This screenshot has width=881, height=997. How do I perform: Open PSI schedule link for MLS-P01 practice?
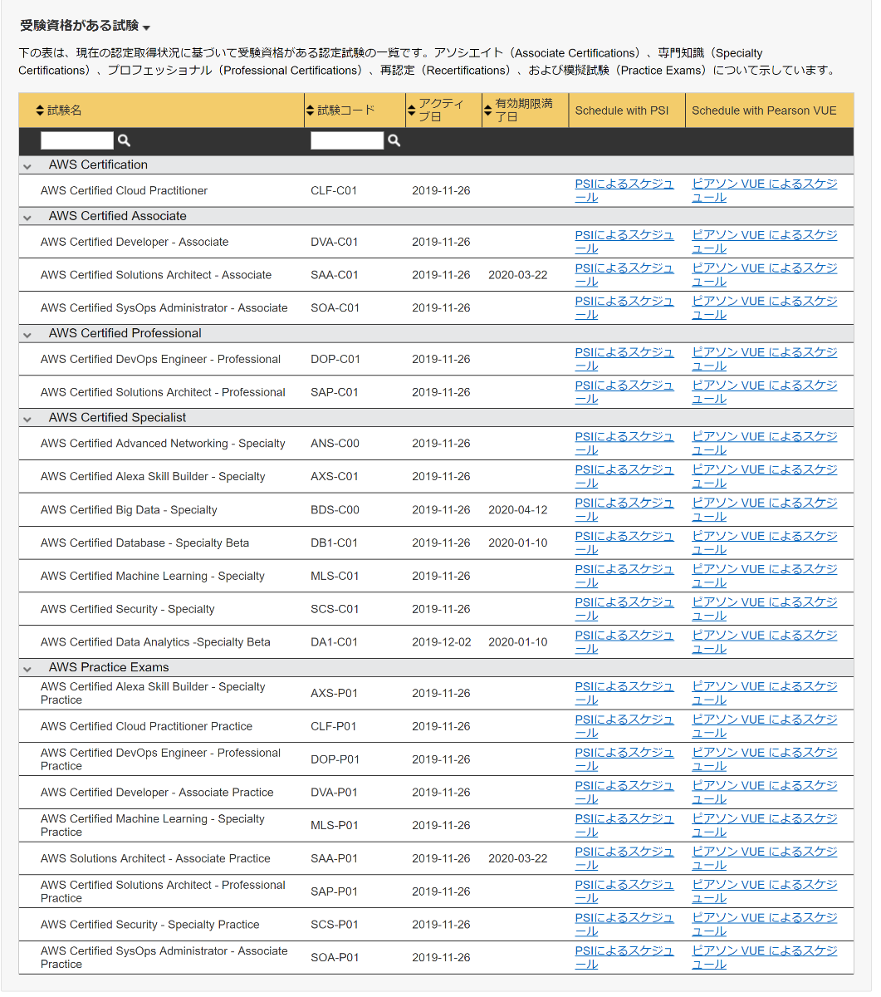tap(624, 825)
